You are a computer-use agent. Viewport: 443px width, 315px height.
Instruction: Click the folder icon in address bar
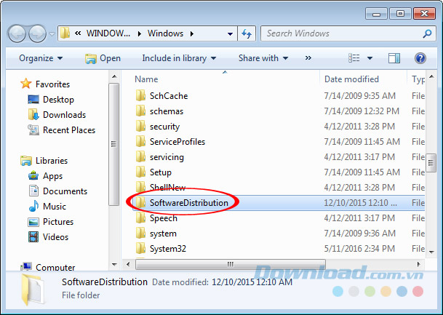(65, 33)
